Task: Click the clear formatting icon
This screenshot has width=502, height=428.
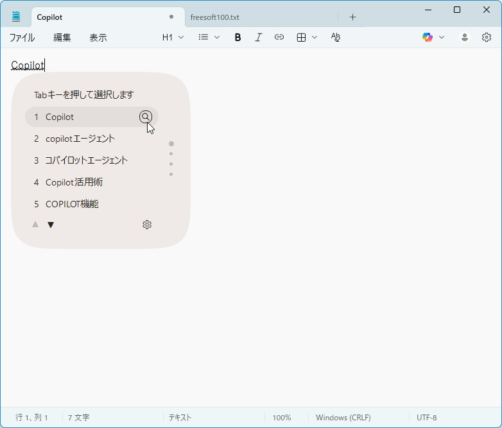Action: pos(335,37)
